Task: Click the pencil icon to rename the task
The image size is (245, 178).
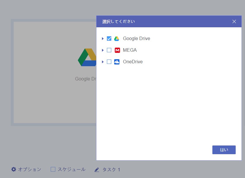Action: [x=97, y=170]
